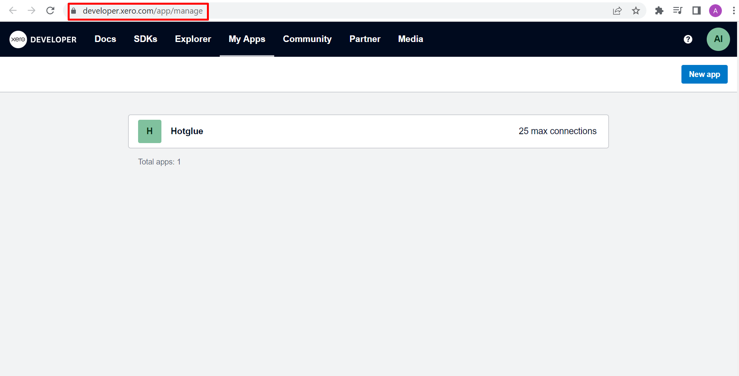Go to the Explorer nav item

pyautogui.click(x=193, y=39)
